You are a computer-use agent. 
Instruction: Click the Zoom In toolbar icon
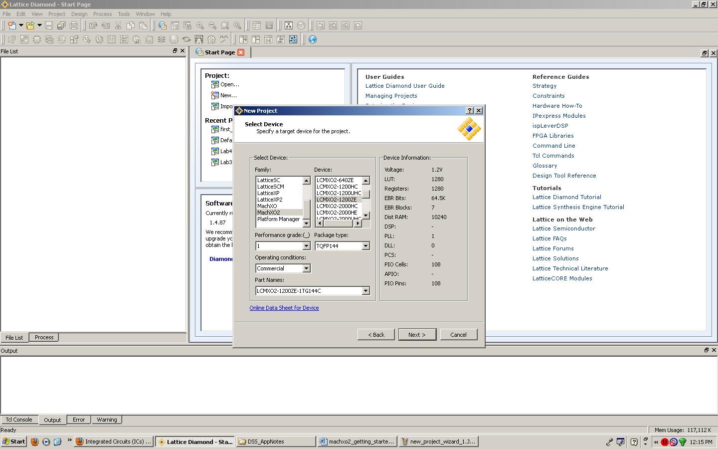(x=200, y=25)
